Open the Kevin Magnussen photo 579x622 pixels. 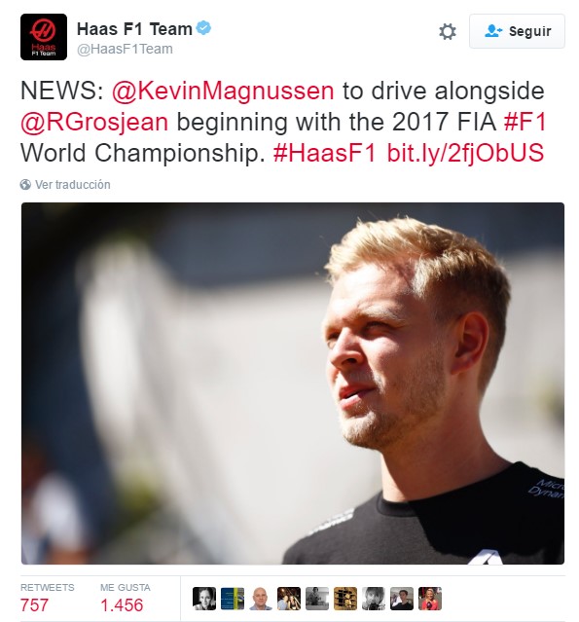293,384
